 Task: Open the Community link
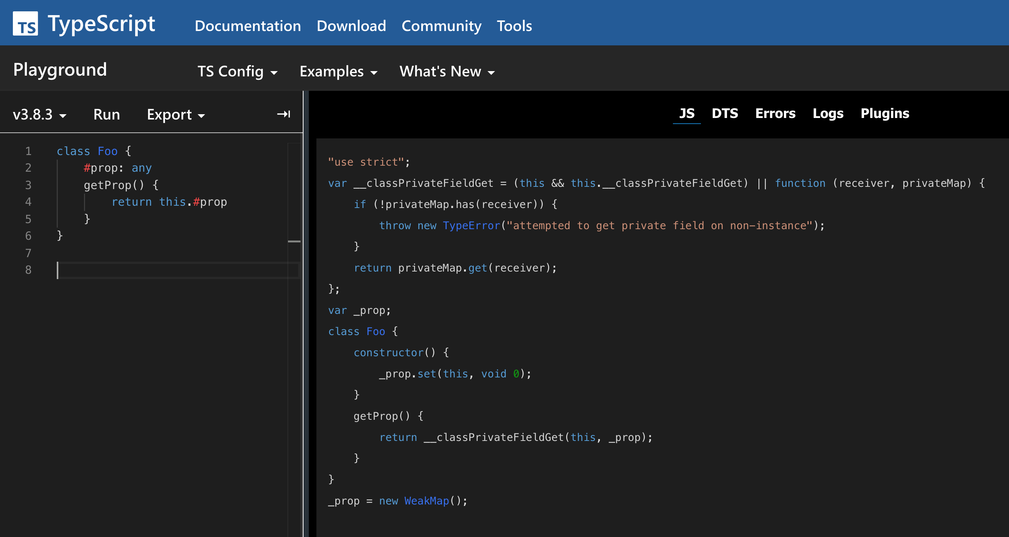441,26
